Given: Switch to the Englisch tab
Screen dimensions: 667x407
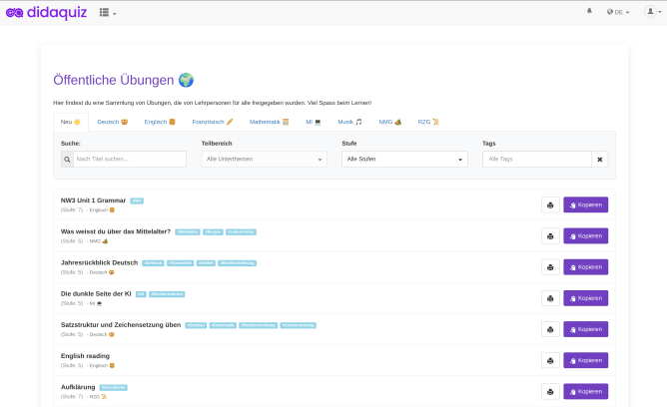Looking at the screenshot, I should coord(160,122).
